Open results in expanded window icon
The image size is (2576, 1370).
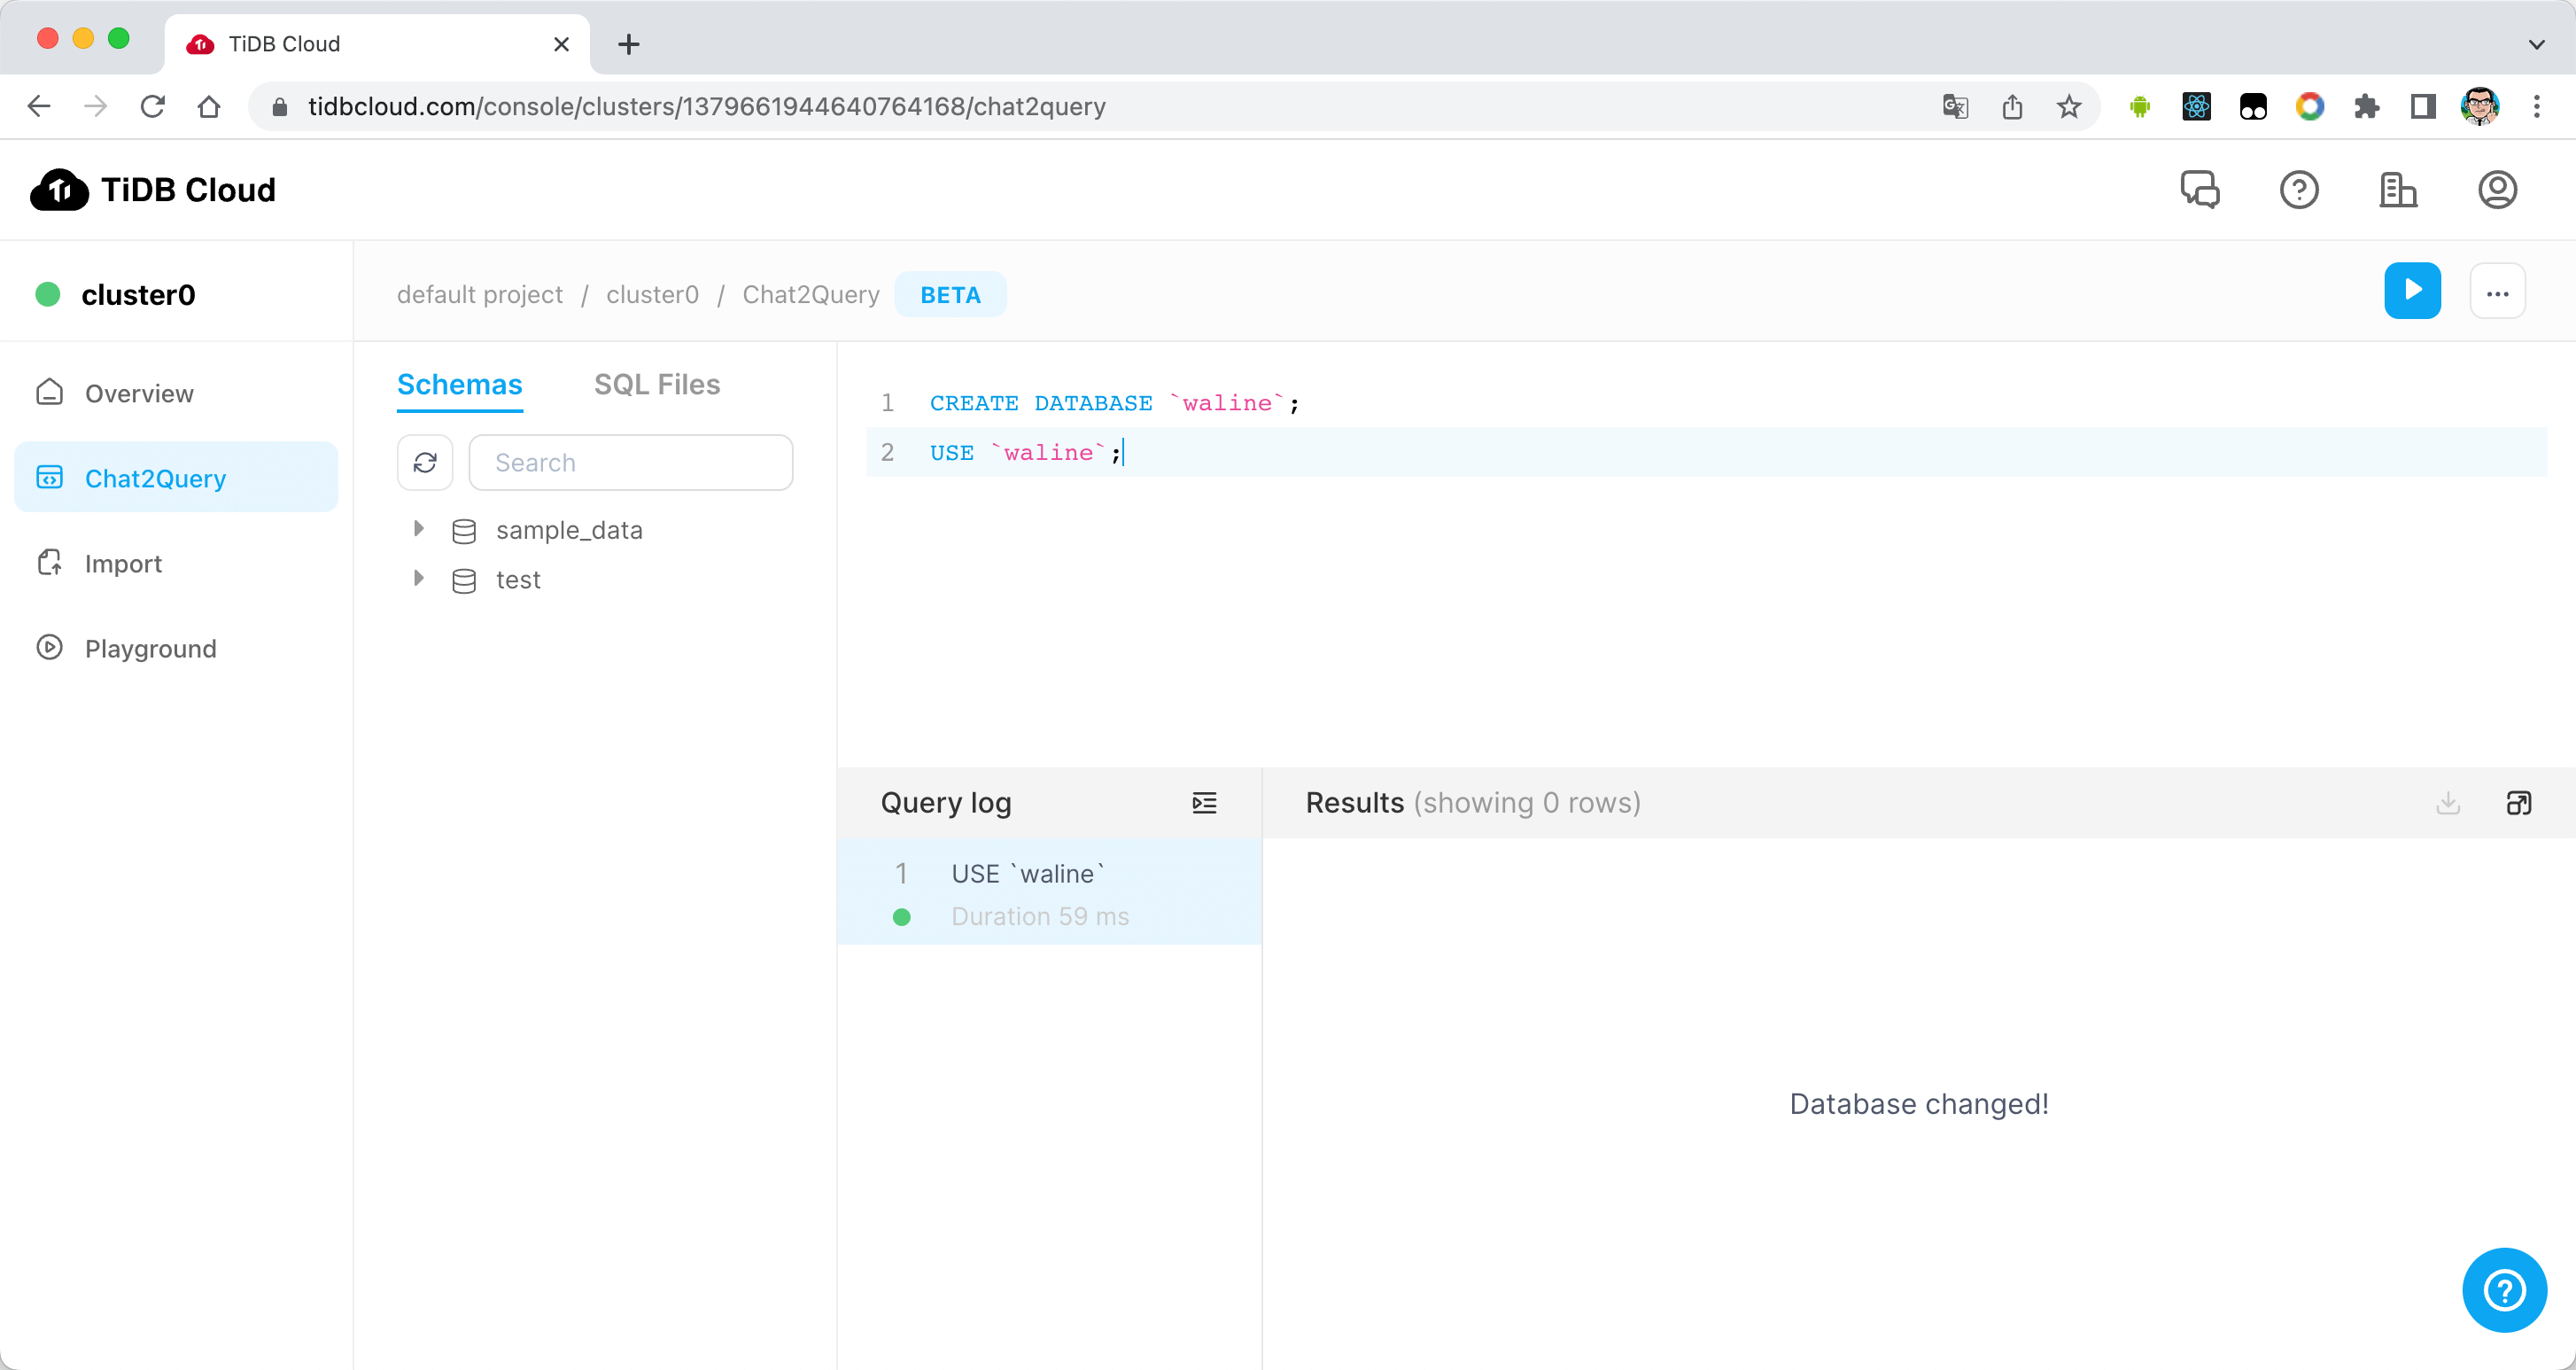point(2518,803)
